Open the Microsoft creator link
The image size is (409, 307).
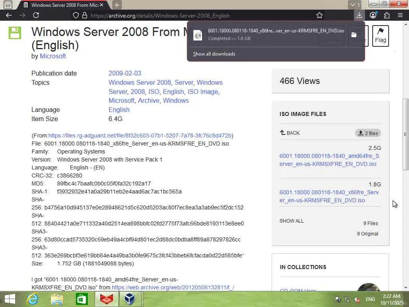pos(53,56)
